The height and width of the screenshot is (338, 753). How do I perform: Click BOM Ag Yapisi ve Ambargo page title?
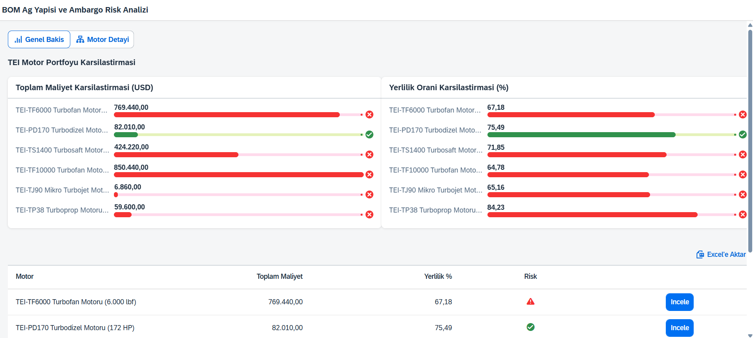pos(75,10)
